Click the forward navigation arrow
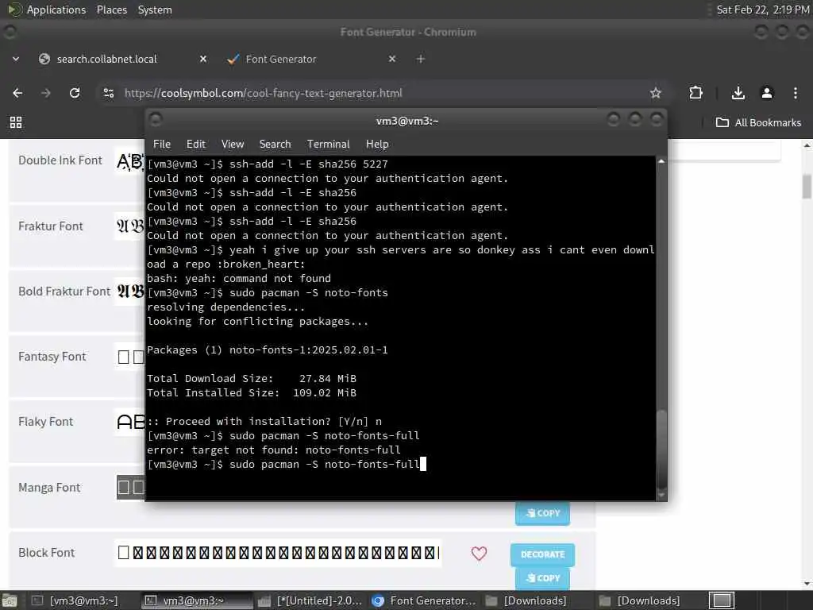Viewport: 813px width, 610px height. point(45,93)
